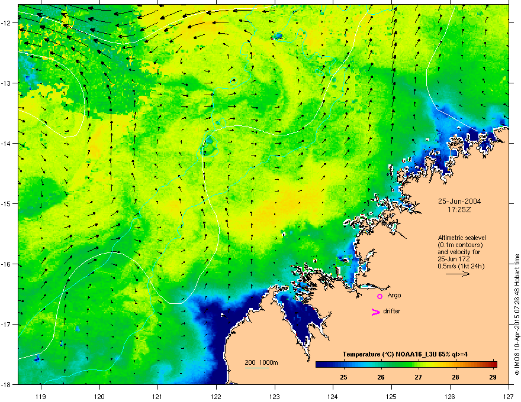Click the '200 1000m' depth label
Image resolution: width=521 pixels, height=402 pixels.
coord(262,362)
